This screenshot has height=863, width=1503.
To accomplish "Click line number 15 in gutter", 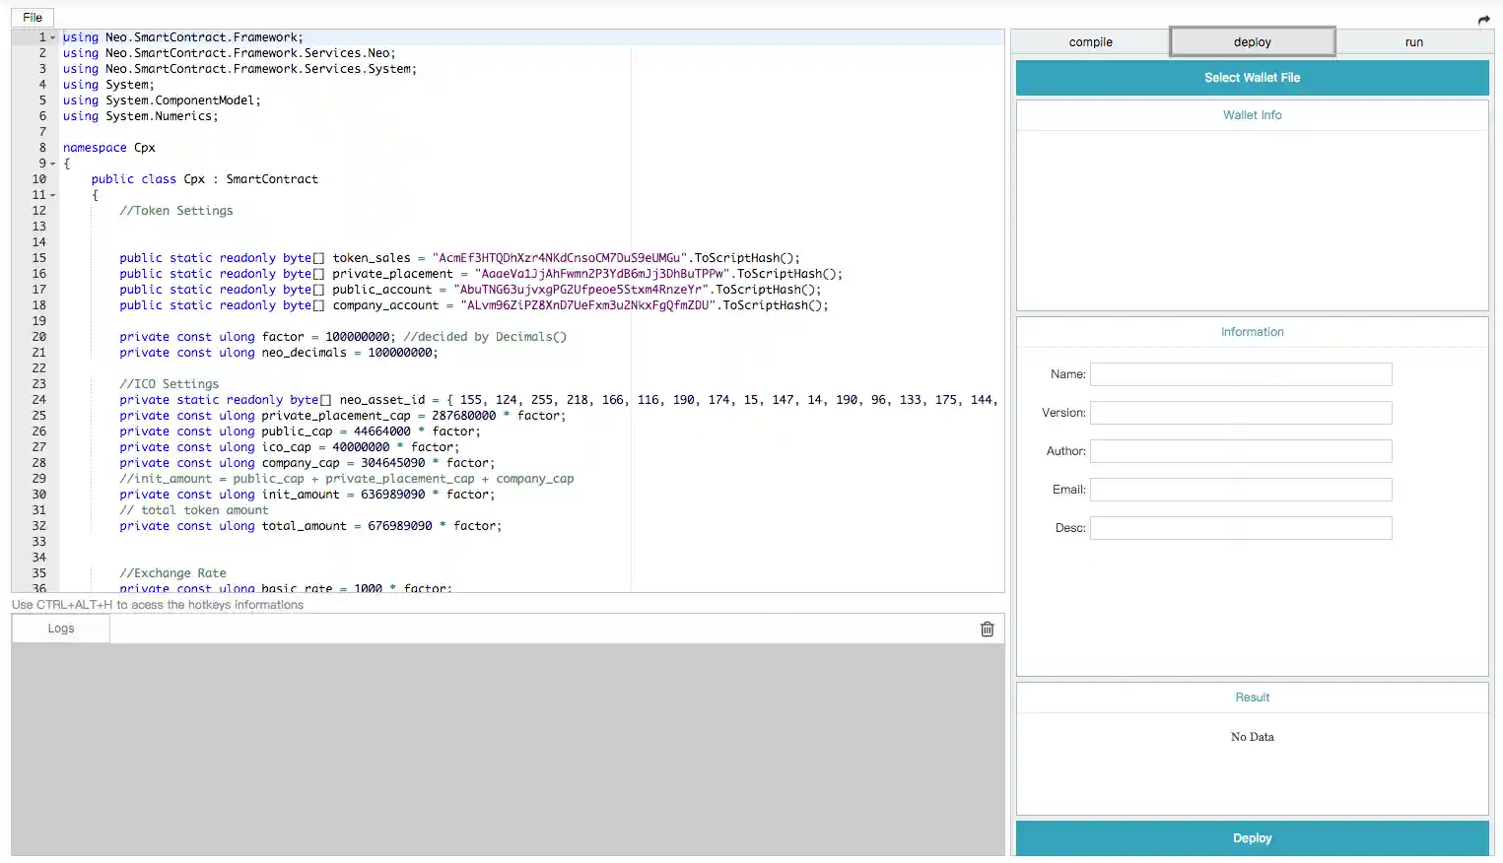I will coord(39,258).
